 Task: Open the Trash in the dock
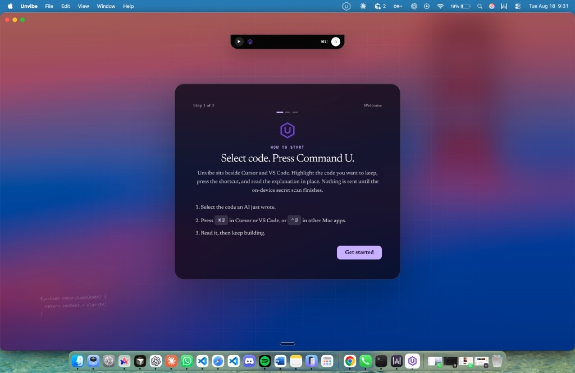pyautogui.click(x=497, y=361)
